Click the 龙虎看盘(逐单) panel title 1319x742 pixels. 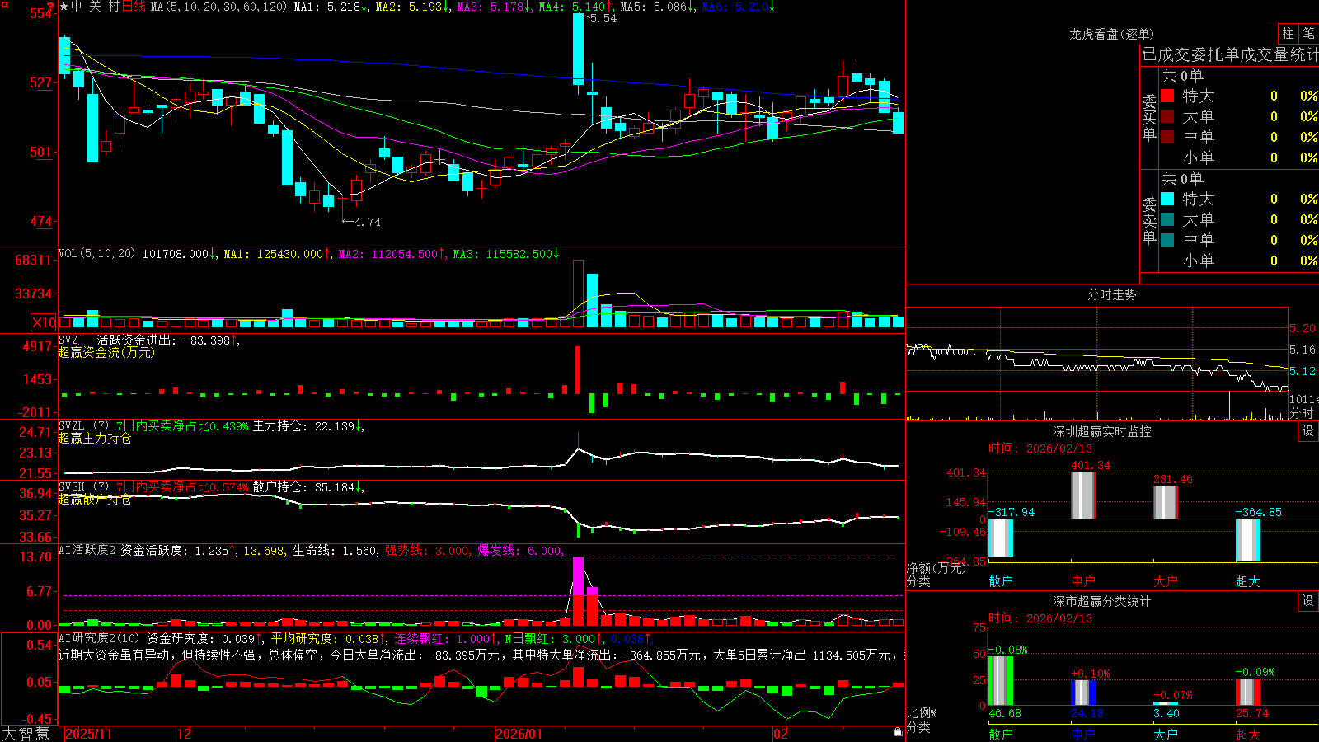tap(1111, 34)
